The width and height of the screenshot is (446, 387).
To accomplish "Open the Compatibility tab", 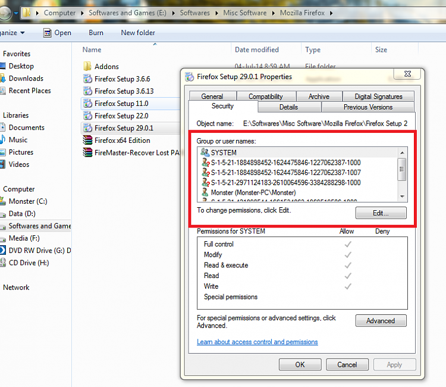I will point(266,96).
